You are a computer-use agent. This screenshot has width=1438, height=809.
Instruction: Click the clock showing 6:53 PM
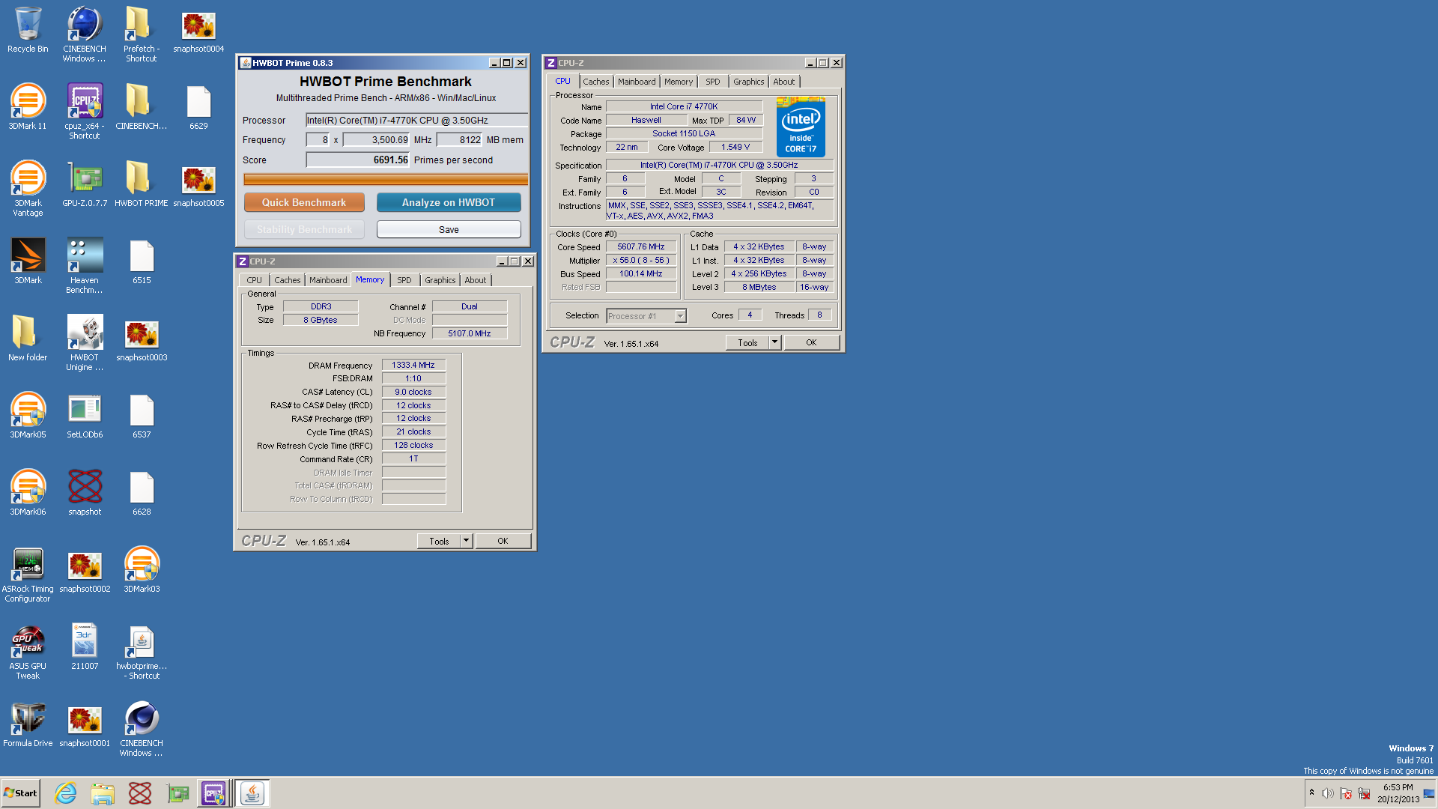(x=1398, y=787)
